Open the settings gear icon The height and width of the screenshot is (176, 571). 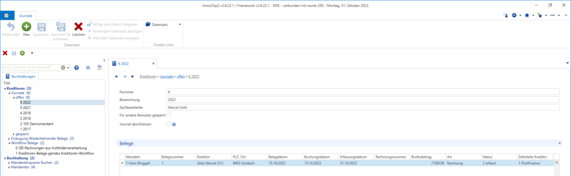(514, 15)
